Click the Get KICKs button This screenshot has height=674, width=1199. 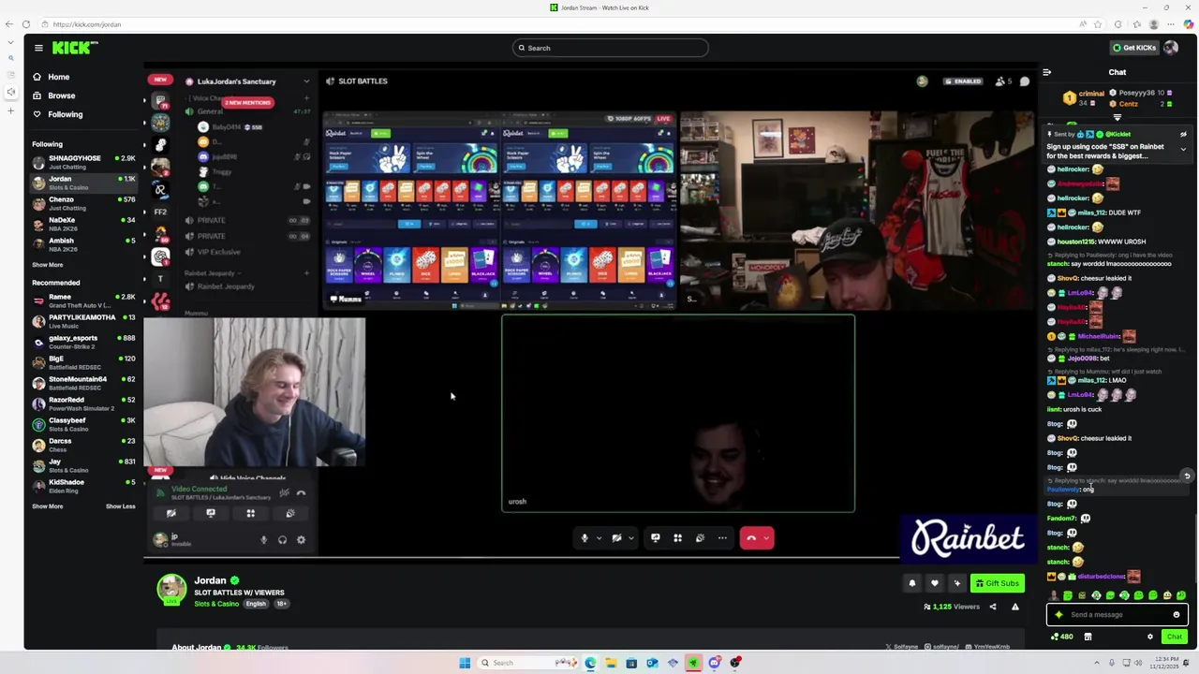click(x=1133, y=48)
